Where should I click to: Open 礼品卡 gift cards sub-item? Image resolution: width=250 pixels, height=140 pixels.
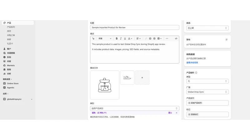tap(10, 44)
